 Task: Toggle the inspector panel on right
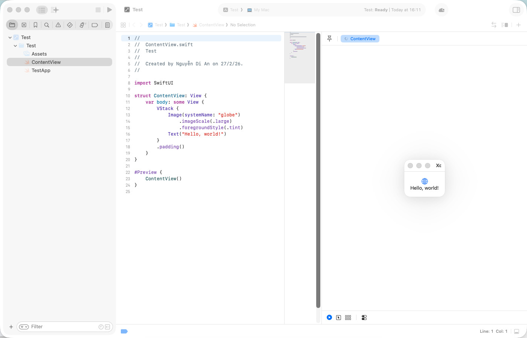[x=516, y=10]
